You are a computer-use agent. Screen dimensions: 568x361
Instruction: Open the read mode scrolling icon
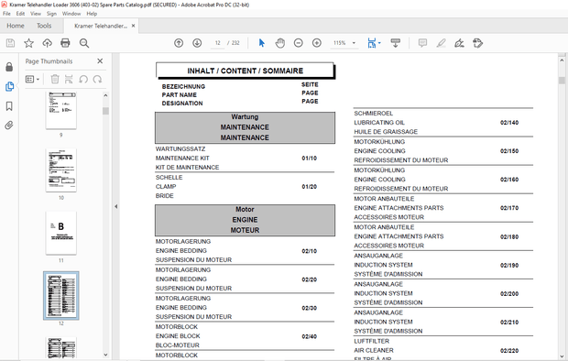click(x=396, y=43)
